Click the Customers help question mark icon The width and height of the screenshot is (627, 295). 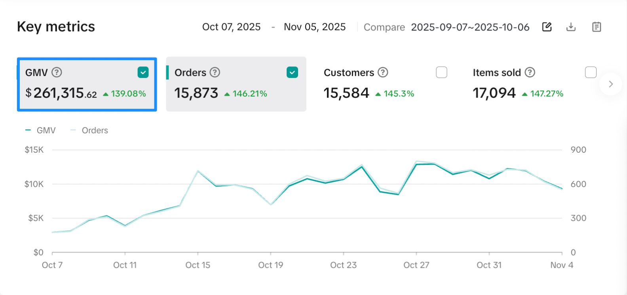(x=383, y=72)
